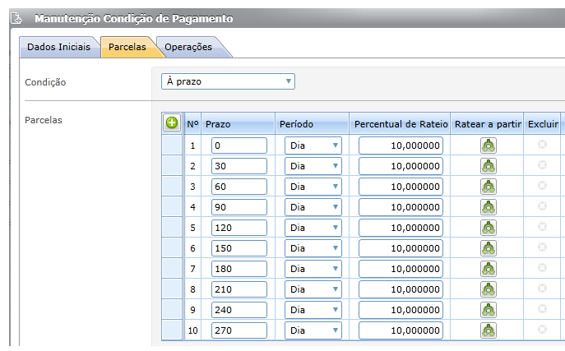Open Período dropdown for parcela 4
Image resolution: width=565 pixels, height=351 pixels.
click(313, 207)
